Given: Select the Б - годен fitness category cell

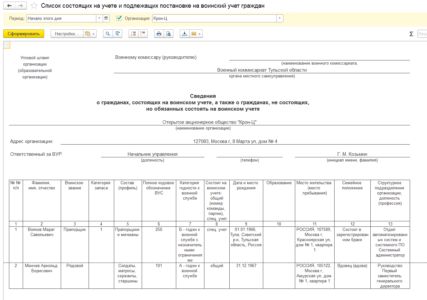Looking at the screenshot, I should [190, 245].
